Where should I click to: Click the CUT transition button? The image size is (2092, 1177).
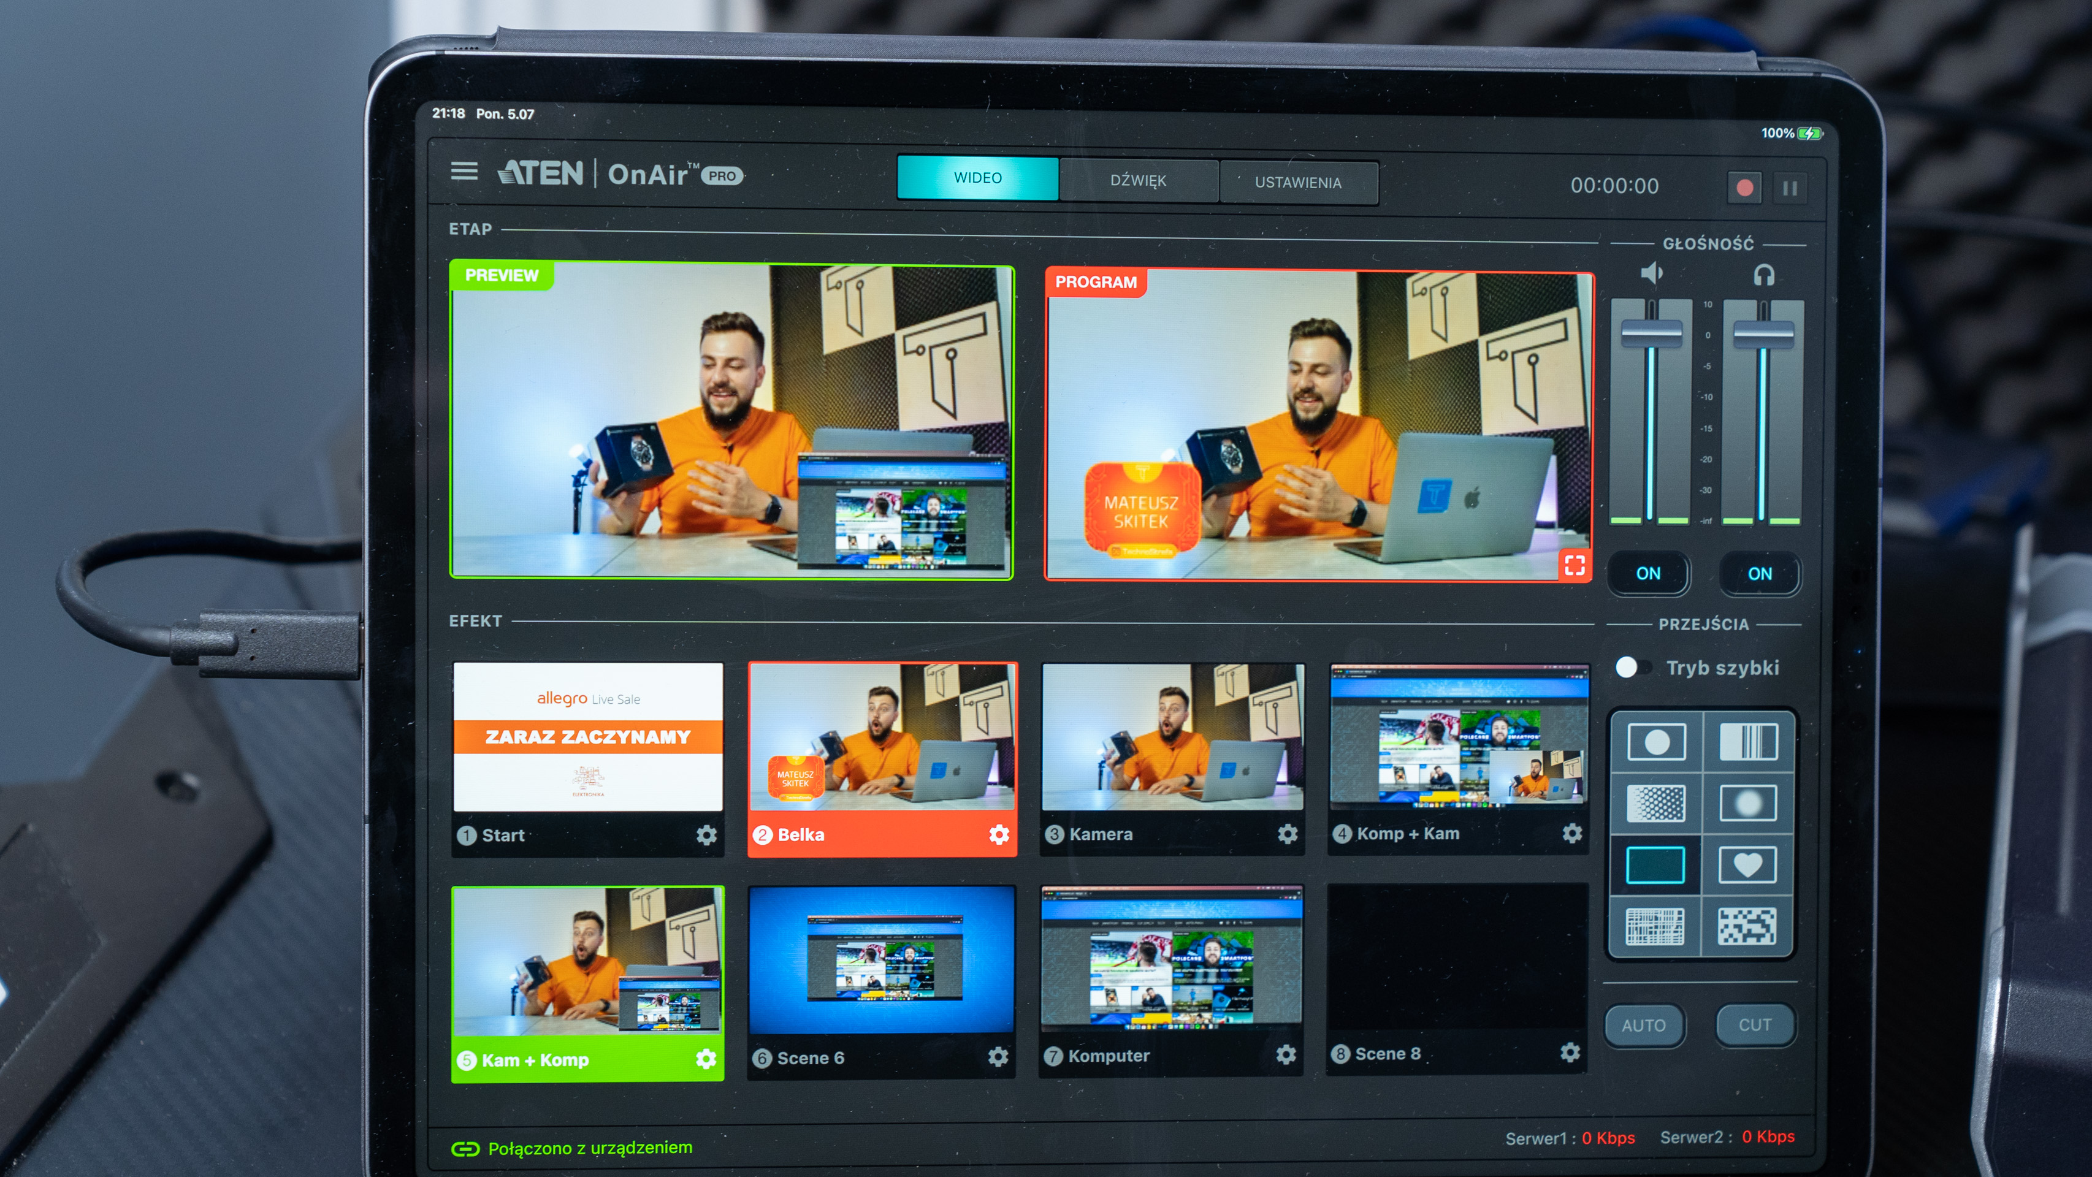pos(1755,1024)
